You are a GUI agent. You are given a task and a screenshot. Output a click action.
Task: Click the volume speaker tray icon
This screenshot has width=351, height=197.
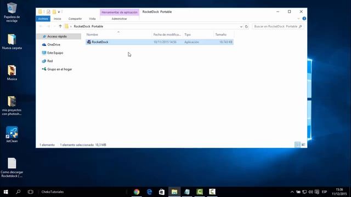pyautogui.click(x=310, y=192)
